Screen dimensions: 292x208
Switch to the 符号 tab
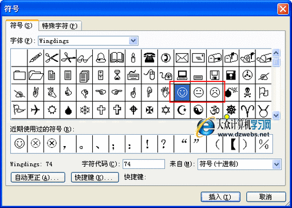21,26
